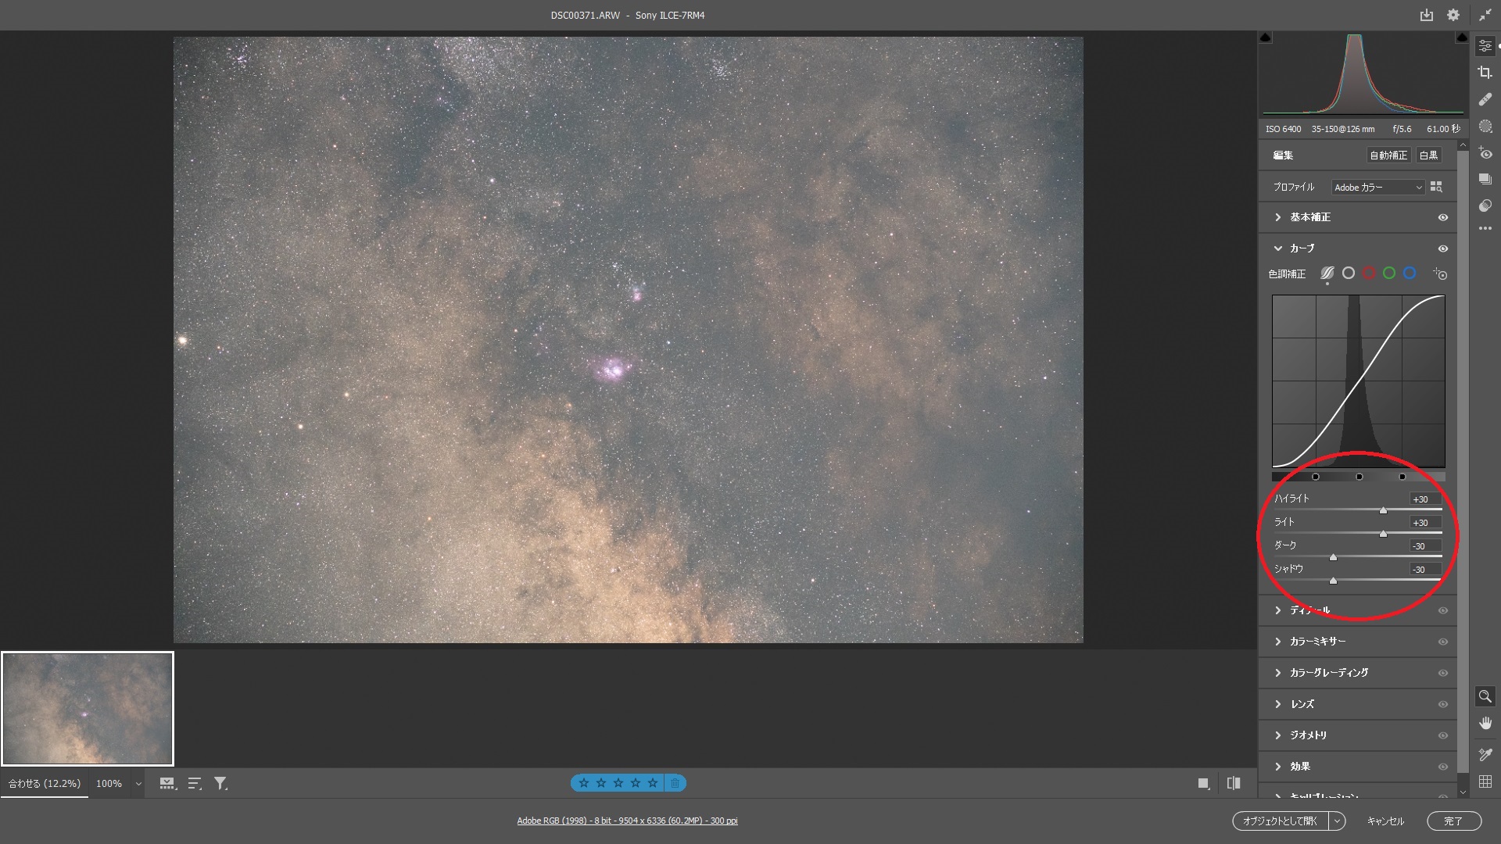Select the white point curve channel
The width and height of the screenshot is (1501, 844).
pyautogui.click(x=1349, y=273)
